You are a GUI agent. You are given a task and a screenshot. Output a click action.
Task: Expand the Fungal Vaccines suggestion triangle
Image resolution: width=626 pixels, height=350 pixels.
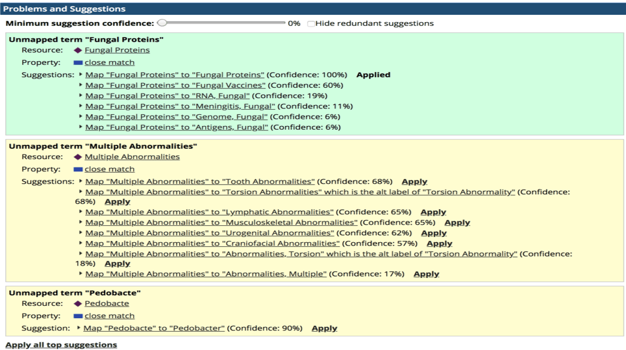(81, 84)
